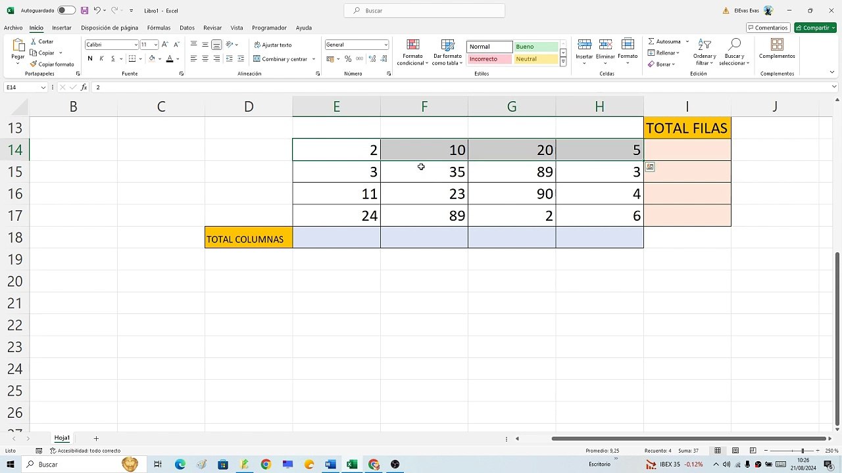The width and height of the screenshot is (842, 473).
Task: Apply percent style format
Action: (x=348, y=58)
